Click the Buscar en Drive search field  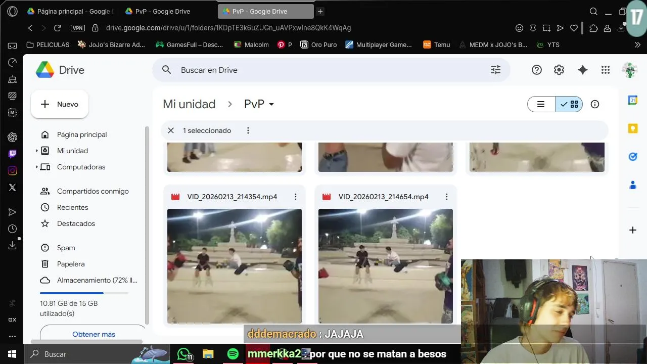click(x=331, y=70)
